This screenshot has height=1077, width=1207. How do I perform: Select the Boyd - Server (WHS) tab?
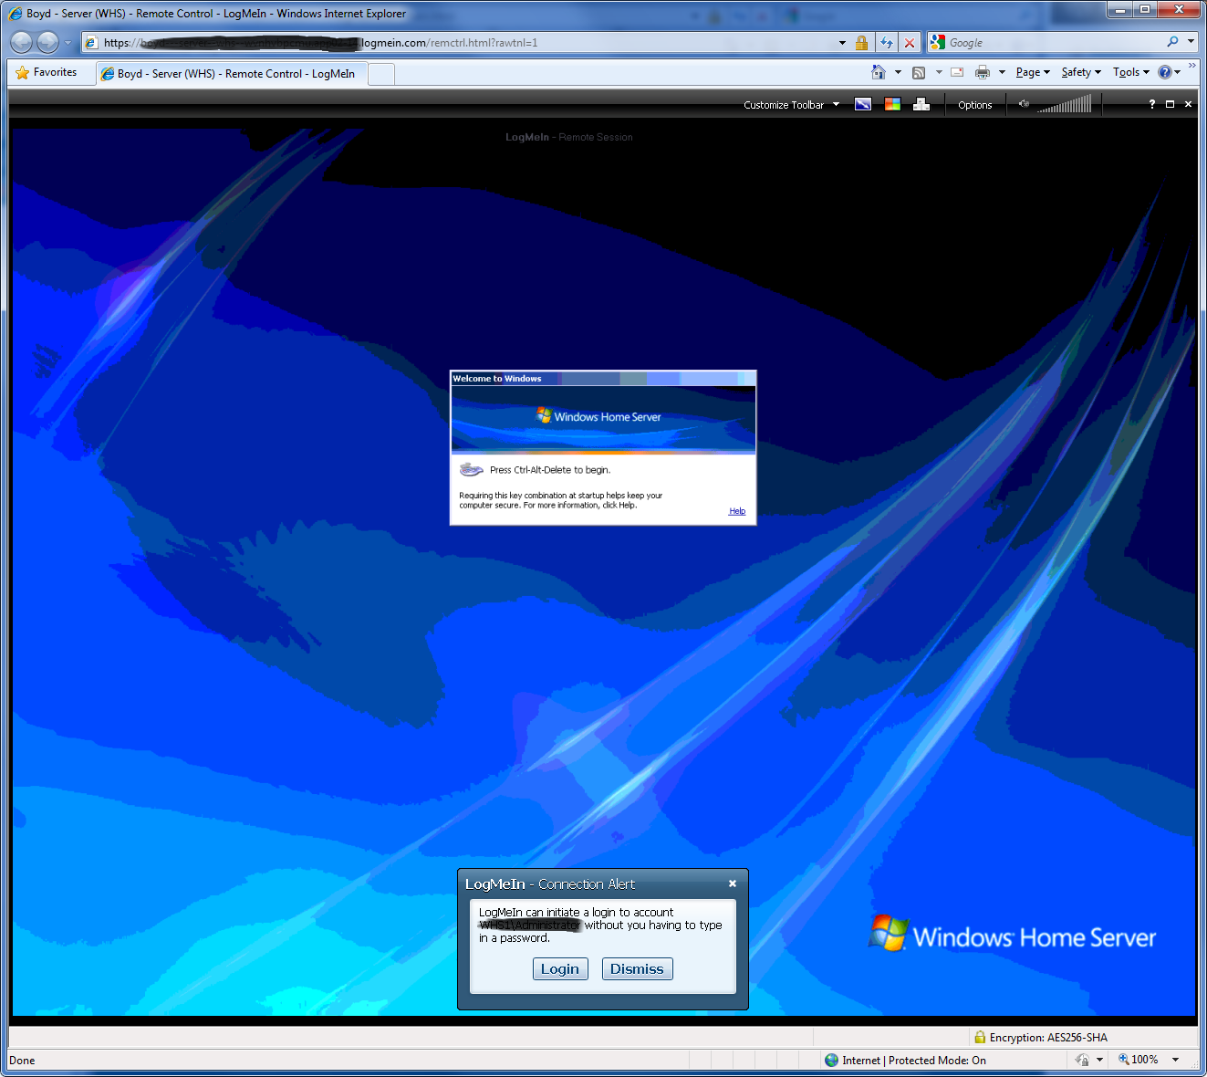pos(232,74)
